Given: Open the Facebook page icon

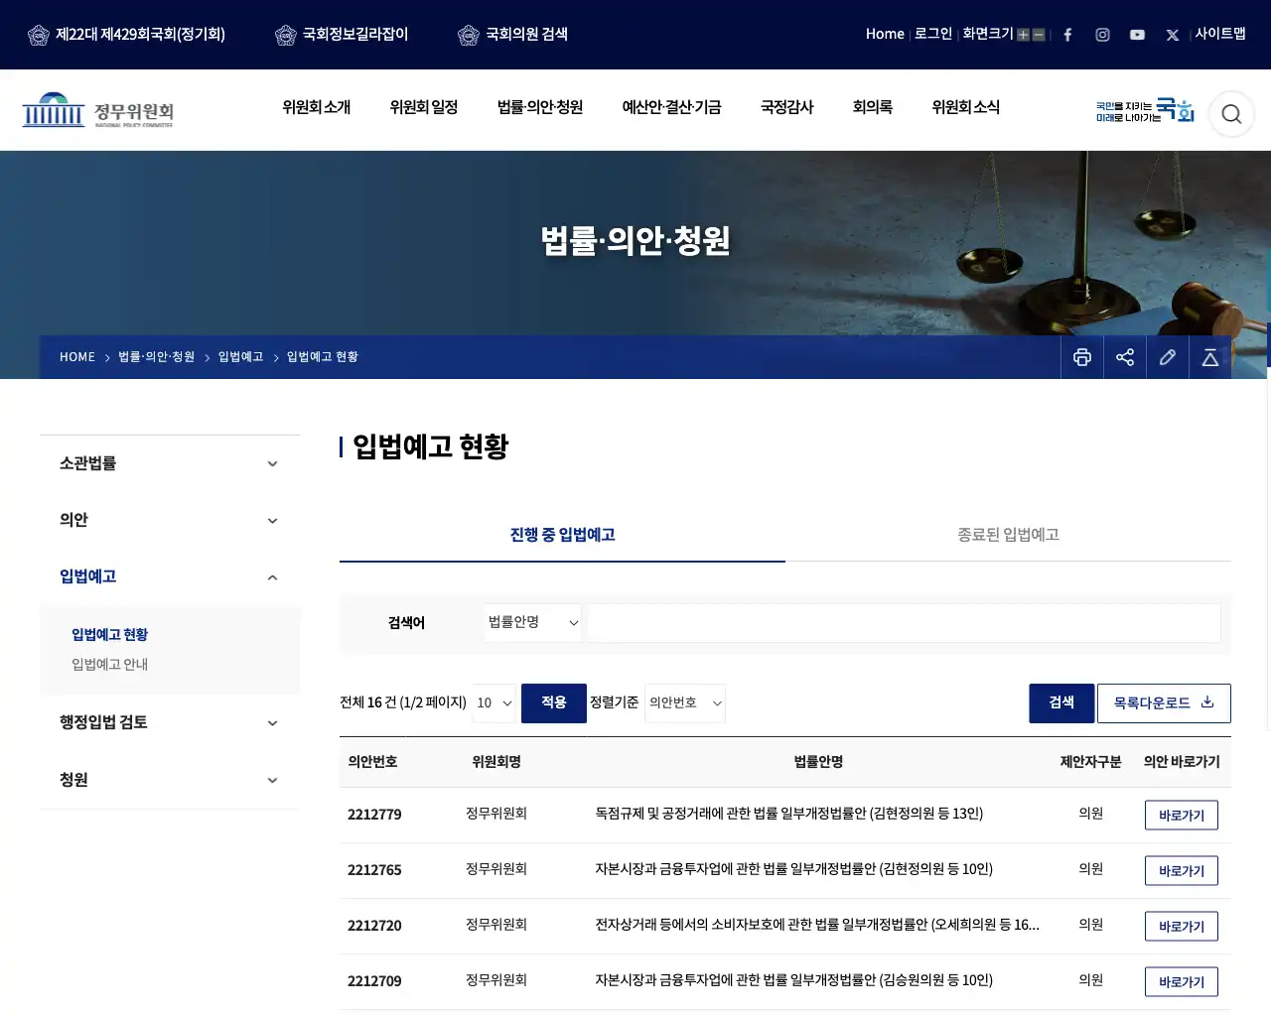Looking at the screenshot, I should click(x=1067, y=35).
